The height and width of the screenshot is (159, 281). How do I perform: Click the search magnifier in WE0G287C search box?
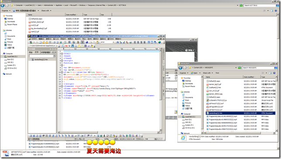[x=276, y=68]
